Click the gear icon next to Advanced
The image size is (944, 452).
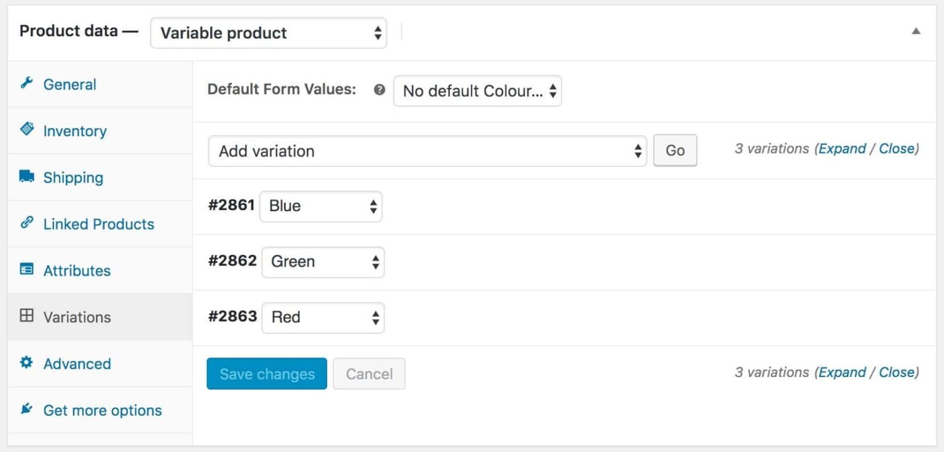(25, 364)
